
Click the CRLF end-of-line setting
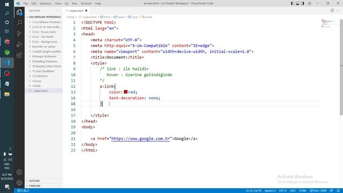[x=293, y=191]
